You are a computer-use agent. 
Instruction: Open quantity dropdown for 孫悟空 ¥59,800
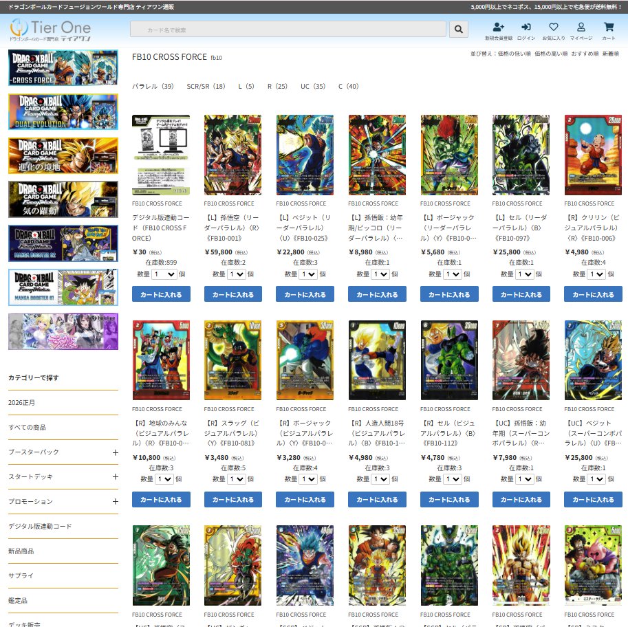(x=237, y=274)
